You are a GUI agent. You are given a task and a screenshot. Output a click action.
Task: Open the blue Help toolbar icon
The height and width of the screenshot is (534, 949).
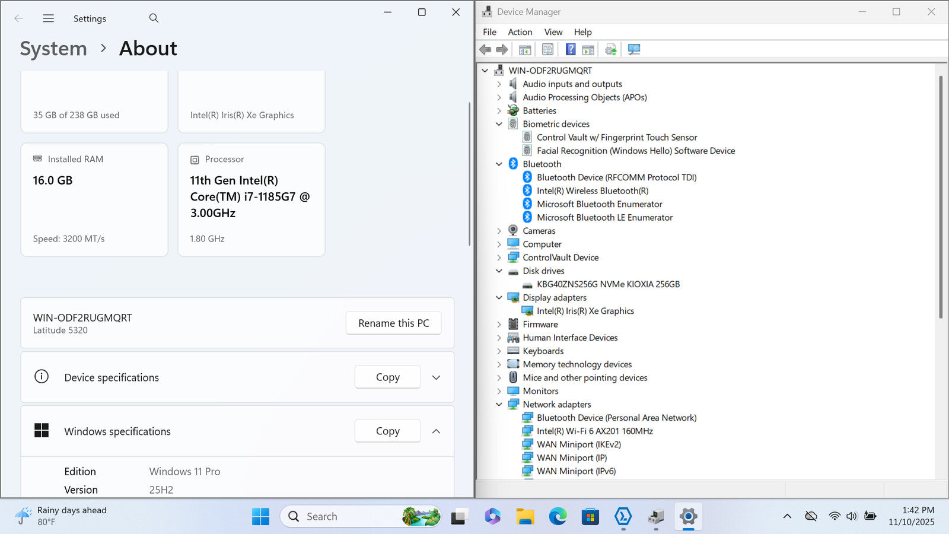570,50
